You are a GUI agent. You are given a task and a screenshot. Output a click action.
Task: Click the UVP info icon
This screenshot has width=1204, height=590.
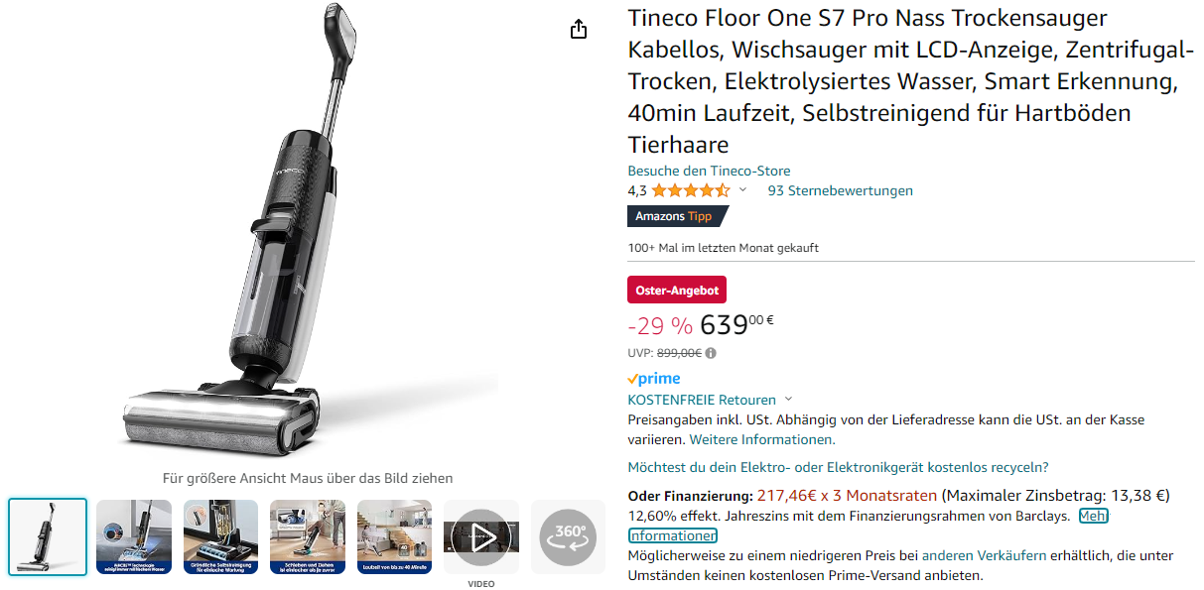click(x=711, y=352)
